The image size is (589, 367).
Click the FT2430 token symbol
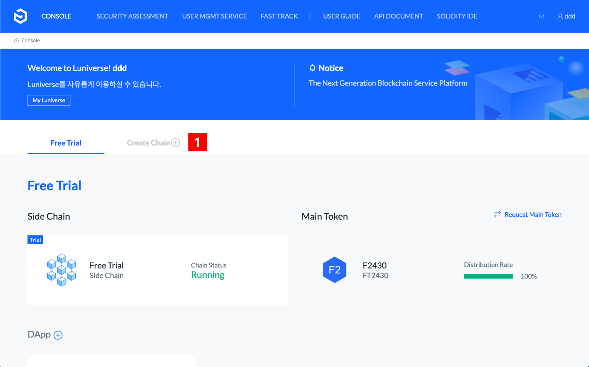(x=375, y=275)
